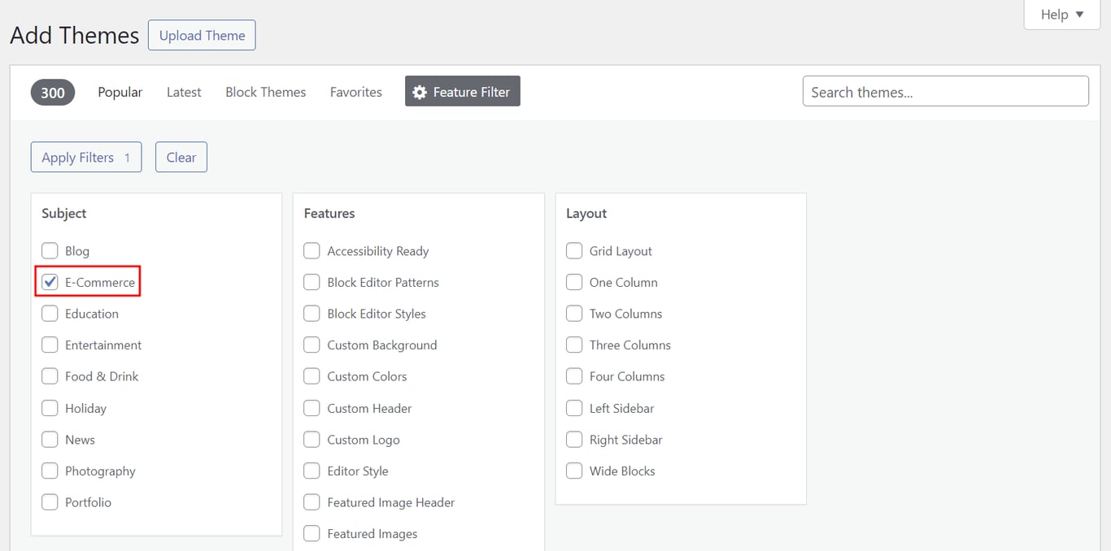Viewport: 1111px width, 551px height.
Task: Uncheck the E-Commerce subject filter
Action: 50,282
